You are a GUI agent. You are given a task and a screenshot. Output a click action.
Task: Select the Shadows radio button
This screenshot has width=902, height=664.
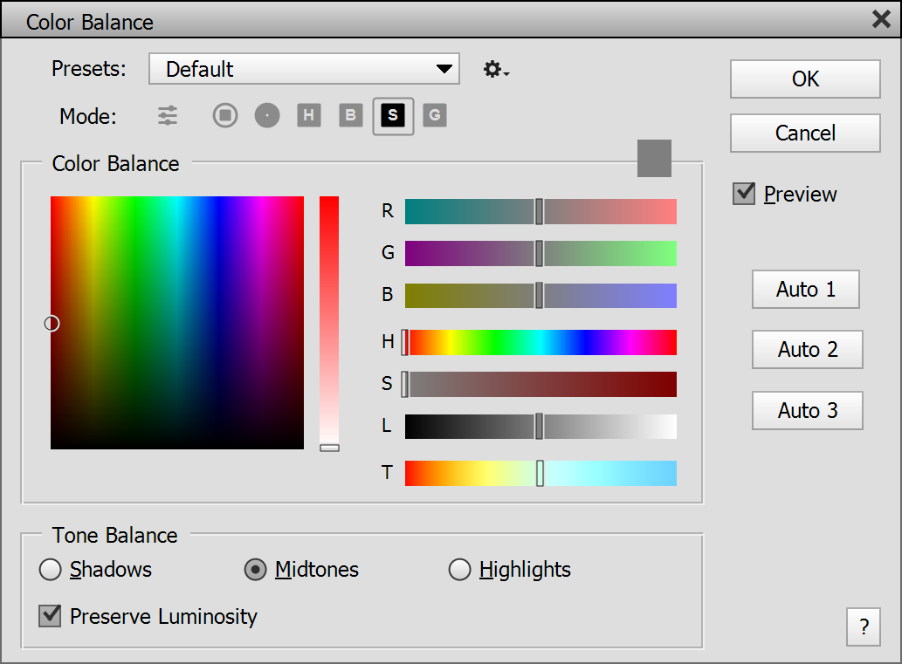51,570
